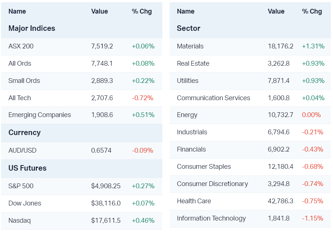Screen dimensions: 333x233
Task: Select the Nasdaq futures entry
Action: point(20,221)
